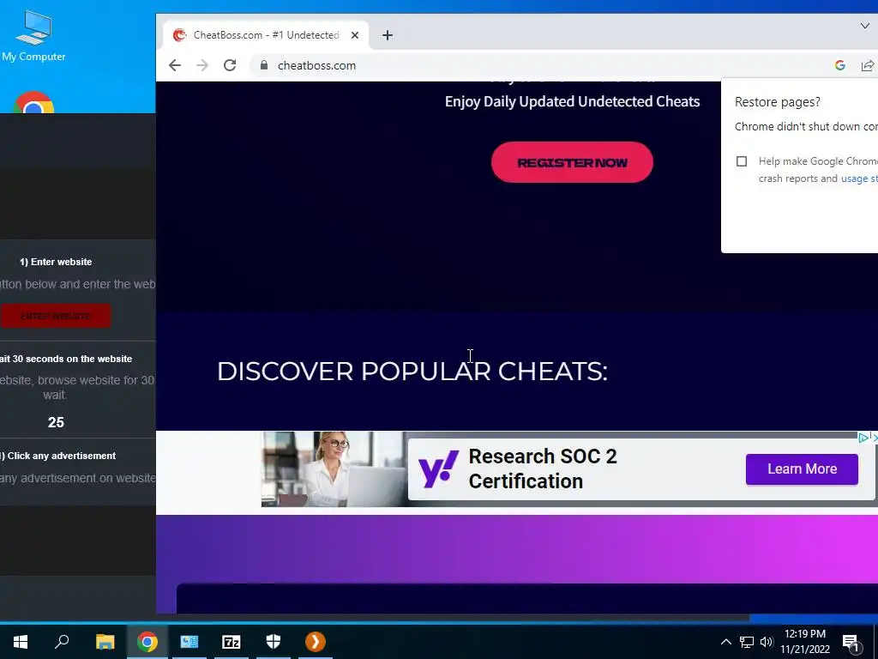This screenshot has height=659, width=878.
Task: Show hidden system tray icons
Action: 725,642
